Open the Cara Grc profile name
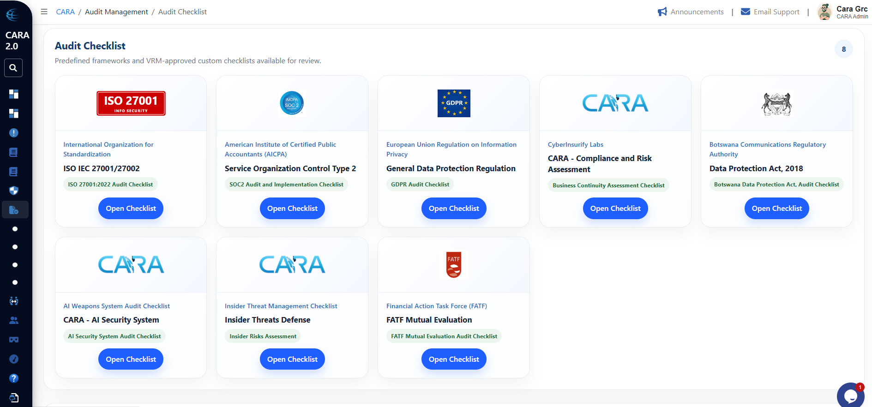Screen dimensions: 872x407 (852, 9)
